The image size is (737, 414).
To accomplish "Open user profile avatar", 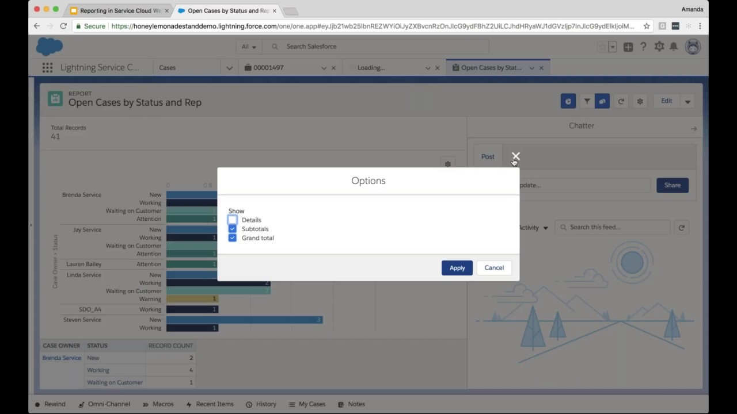I will point(693,47).
